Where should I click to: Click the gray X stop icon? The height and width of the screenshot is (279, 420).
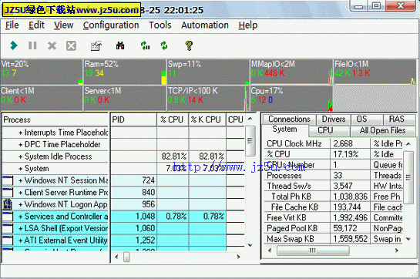52,45
